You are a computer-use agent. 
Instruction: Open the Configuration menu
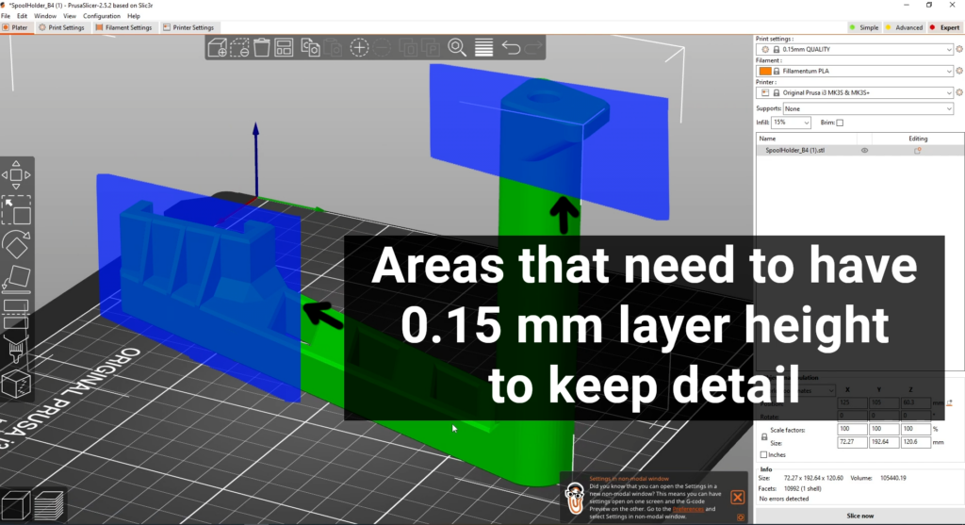tap(101, 16)
